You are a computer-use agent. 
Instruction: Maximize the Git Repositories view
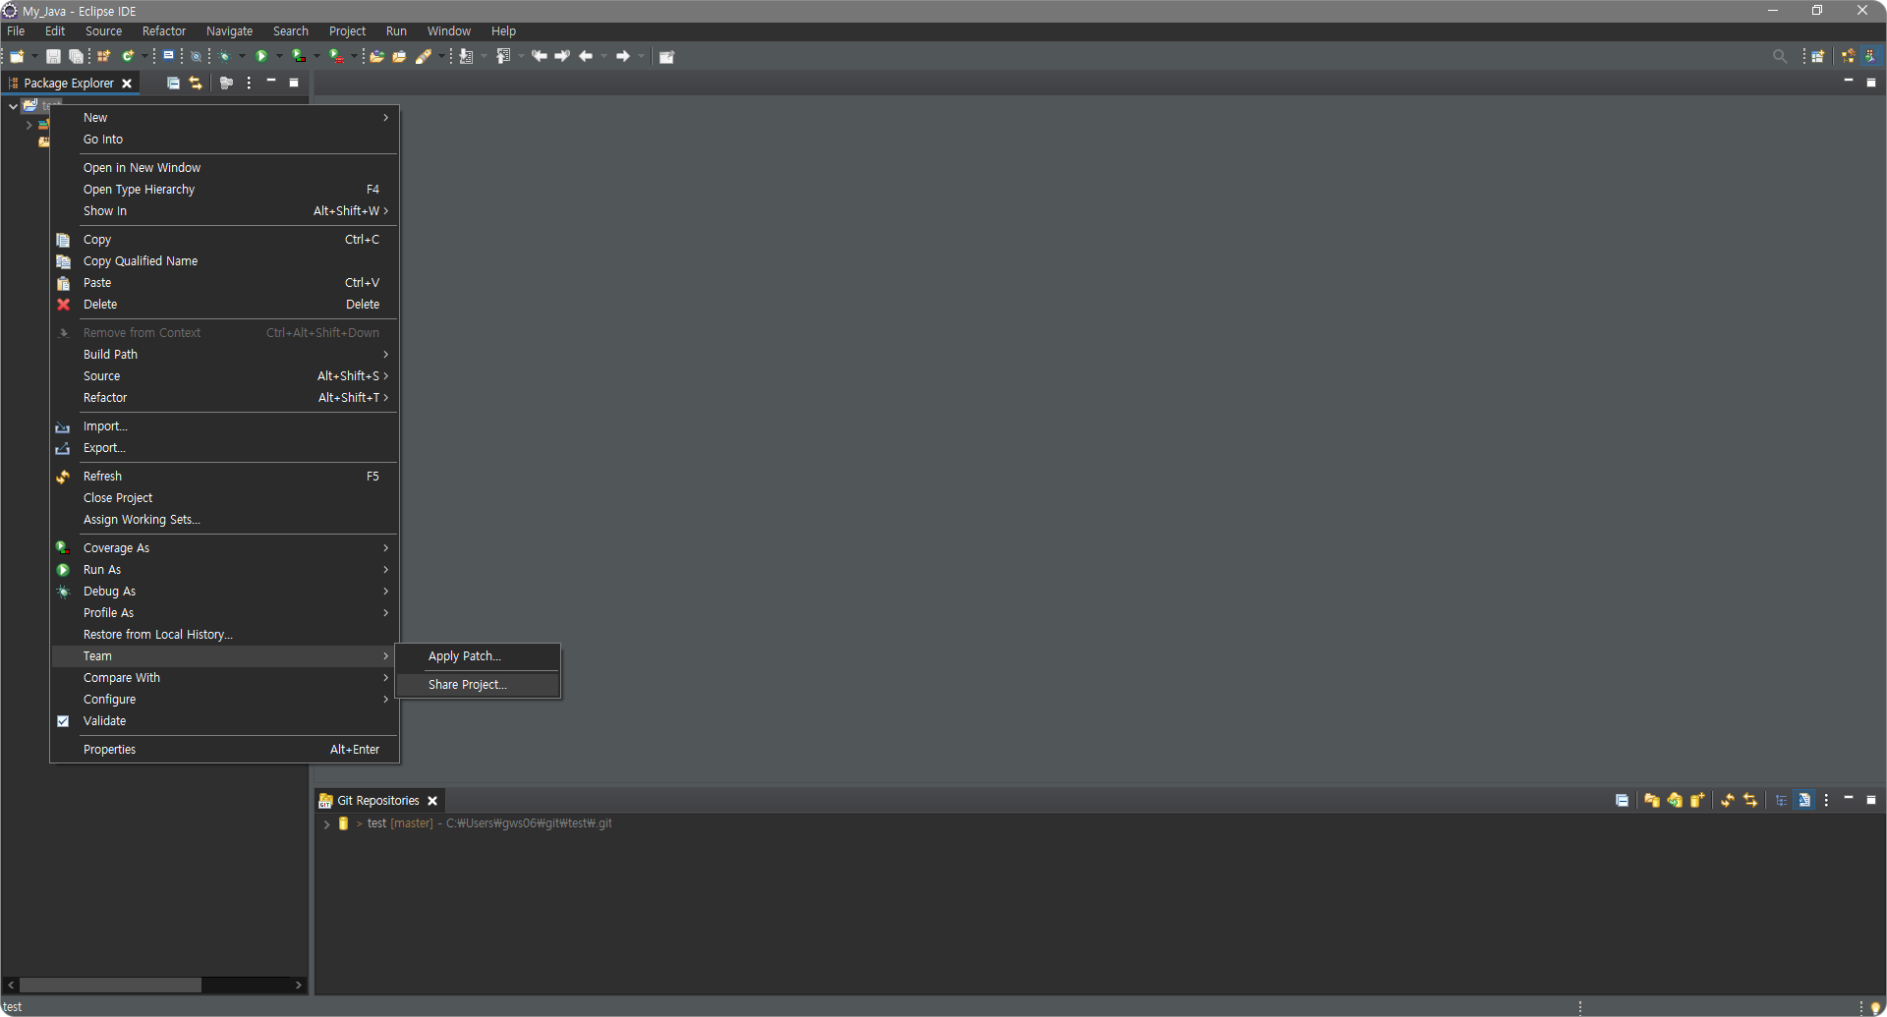pyautogui.click(x=1871, y=801)
